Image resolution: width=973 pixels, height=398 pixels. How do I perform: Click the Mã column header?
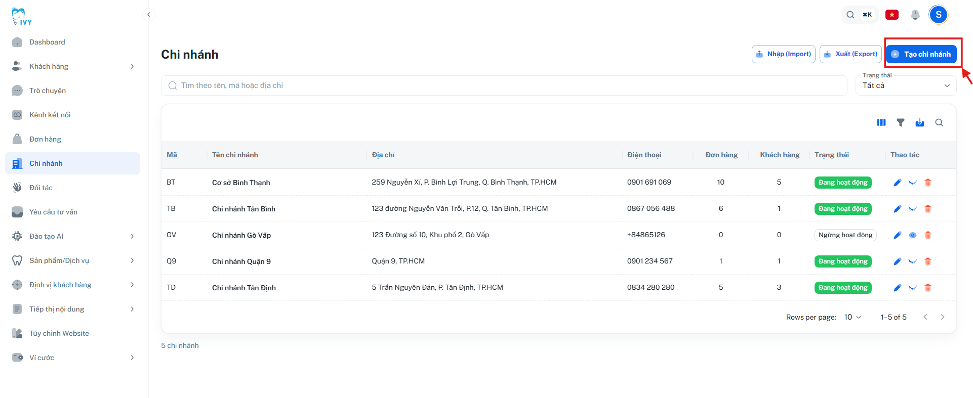click(172, 155)
